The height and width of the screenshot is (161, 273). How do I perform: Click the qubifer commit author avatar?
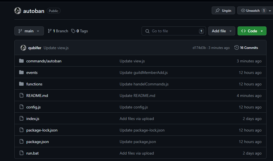[23, 48]
